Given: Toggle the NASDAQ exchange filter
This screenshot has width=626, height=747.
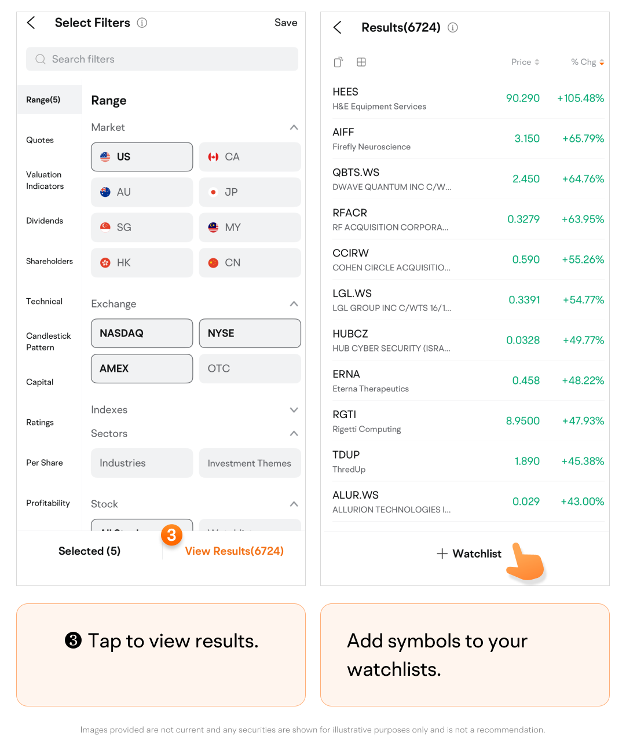Looking at the screenshot, I should tap(142, 334).
